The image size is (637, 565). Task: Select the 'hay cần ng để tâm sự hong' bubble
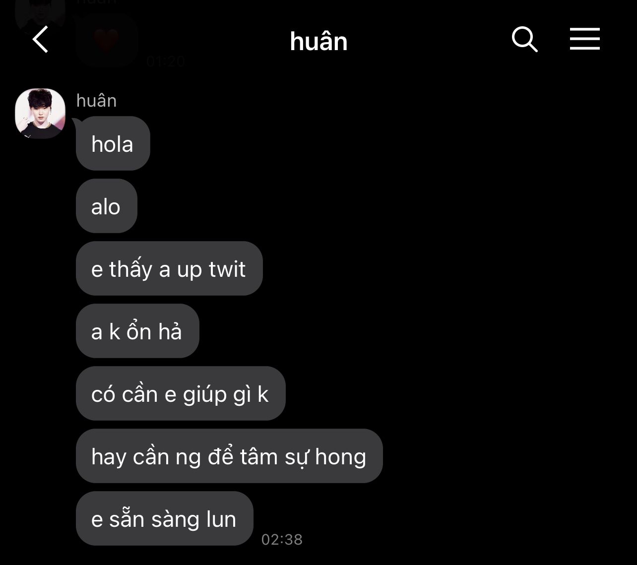click(x=229, y=456)
